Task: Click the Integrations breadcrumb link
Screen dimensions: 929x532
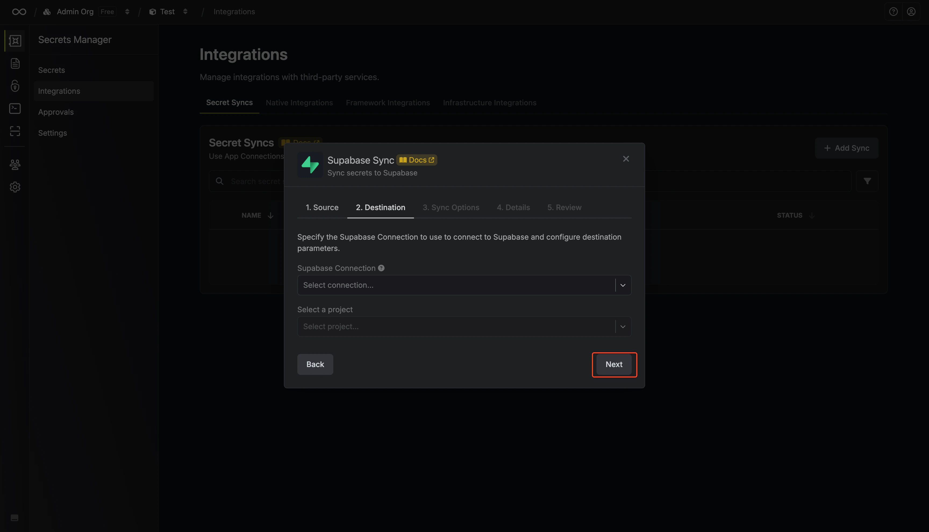Action: pyautogui.click(x=234, y=12)
